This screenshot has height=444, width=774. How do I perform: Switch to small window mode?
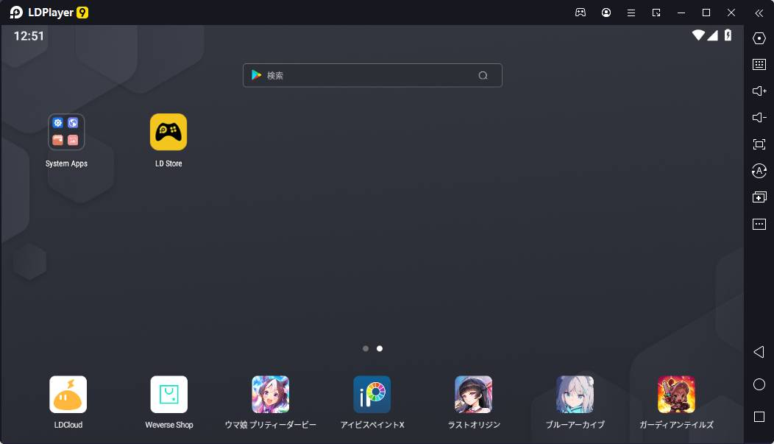(x=656, y=13)
